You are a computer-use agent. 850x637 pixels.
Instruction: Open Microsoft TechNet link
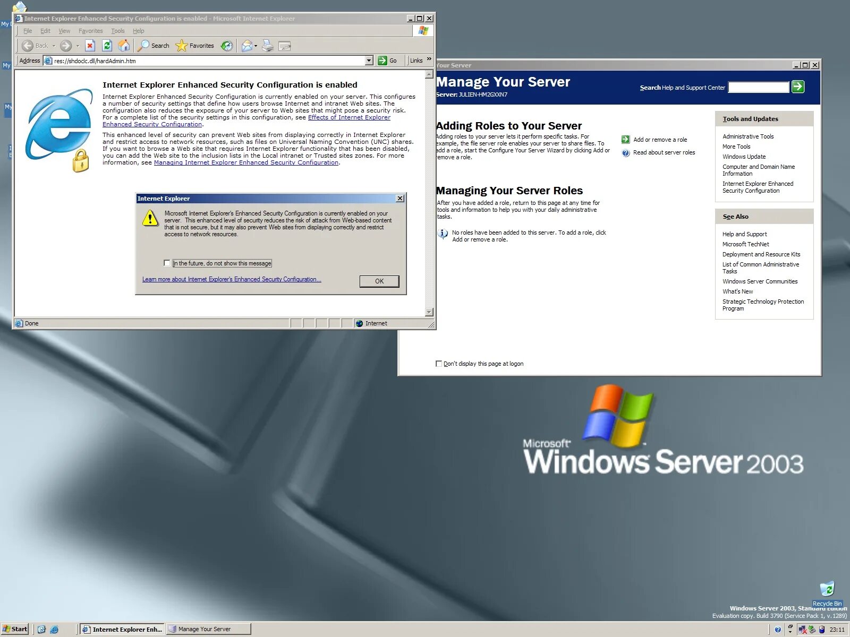pos(745,244)
